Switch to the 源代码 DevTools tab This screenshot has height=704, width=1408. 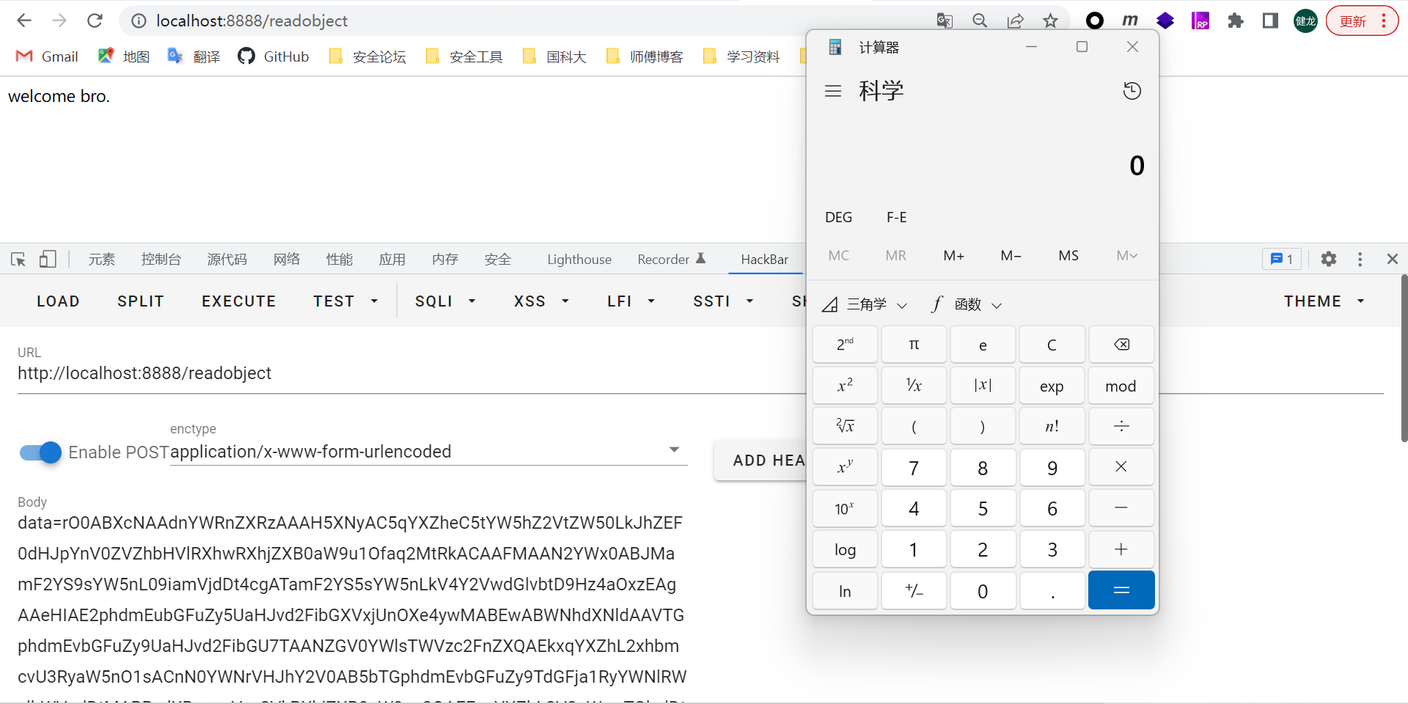(227, 259)
